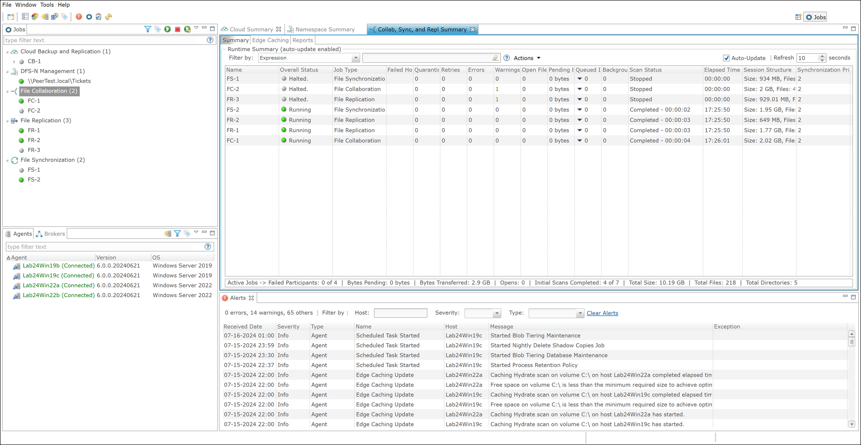Viewport: 861px width, 445px height.
Task: Open the Window menu
Action: pyautogui.click(x=26, y=5)
